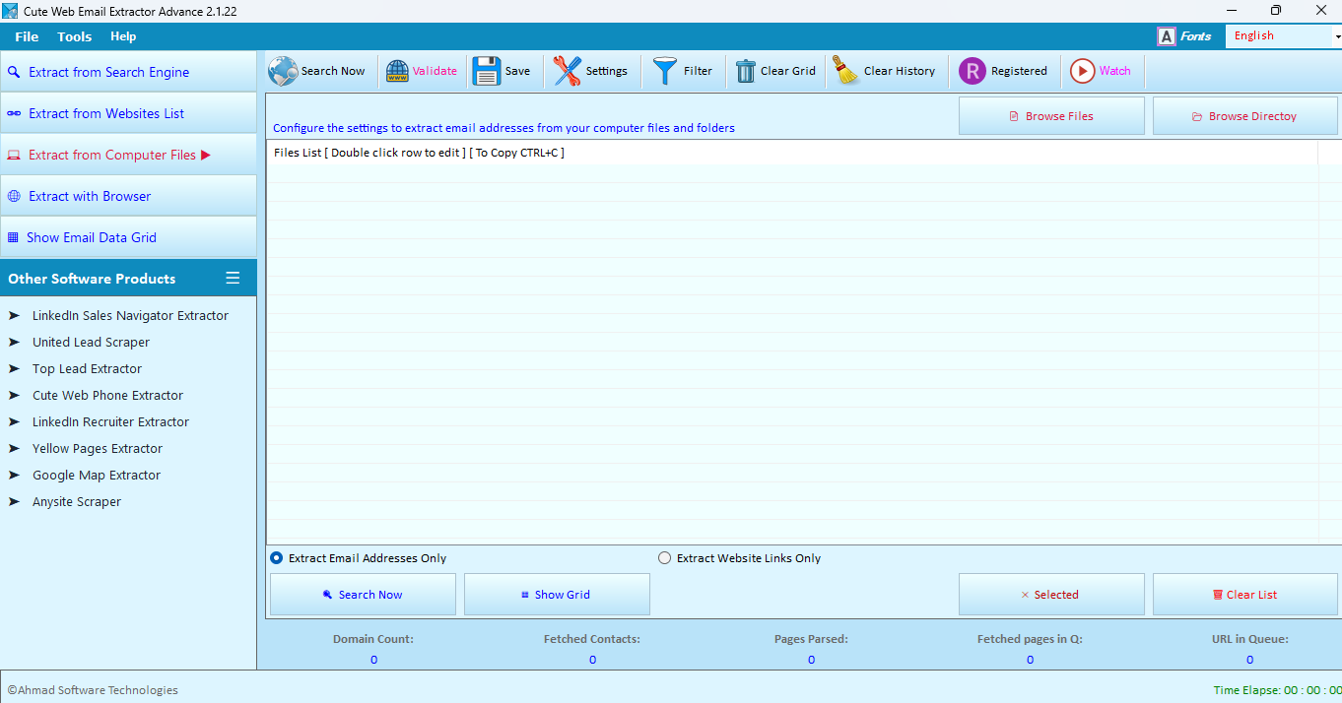
Task: Switch to Extract from Search Engine
Action: (x=128, y=72)
